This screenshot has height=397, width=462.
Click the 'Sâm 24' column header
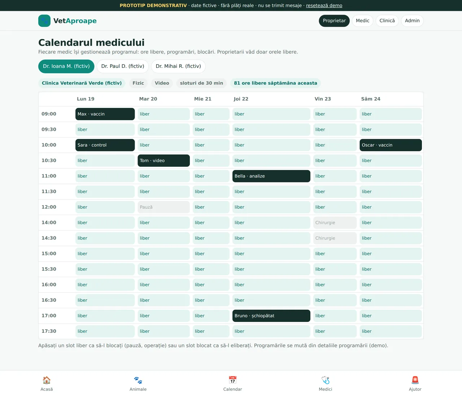pos(371,99)
